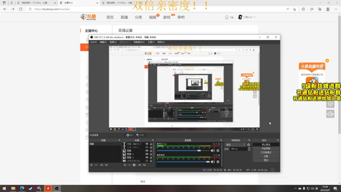Viewport: 341px width, 192px height.
Task: Switch to OBS Studio taskbar icon
Action: pyautogui.click(x=57, y=189)
